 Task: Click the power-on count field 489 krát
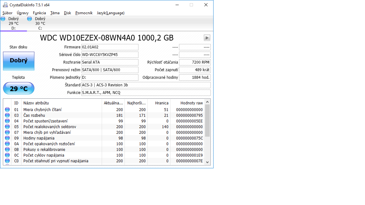pos(195,70)
